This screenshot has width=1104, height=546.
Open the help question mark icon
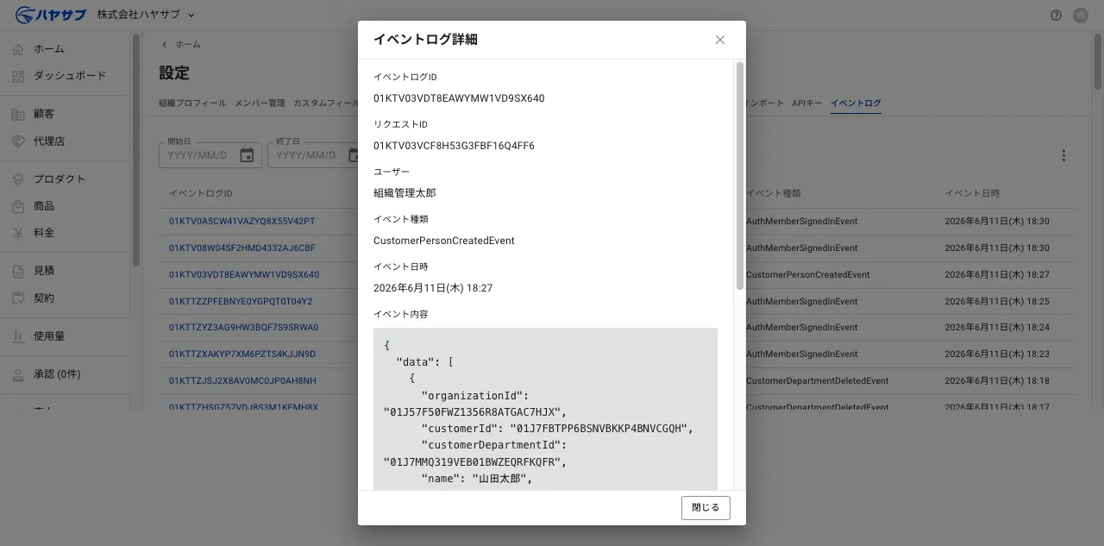[1056, 16]
